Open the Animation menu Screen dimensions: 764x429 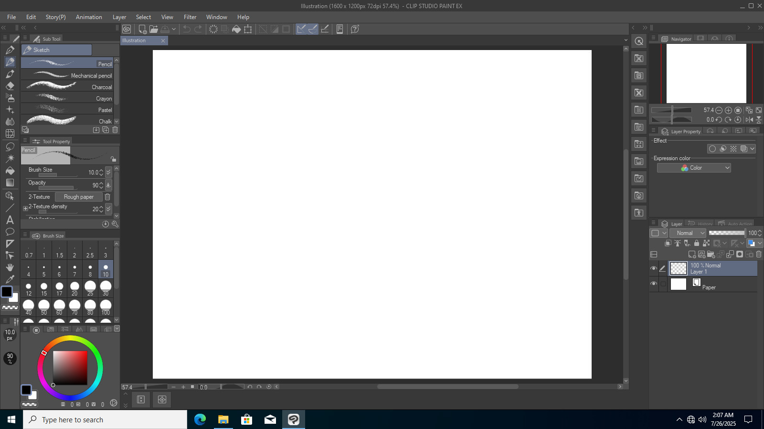pyautogui.click(x=89, y=17)
